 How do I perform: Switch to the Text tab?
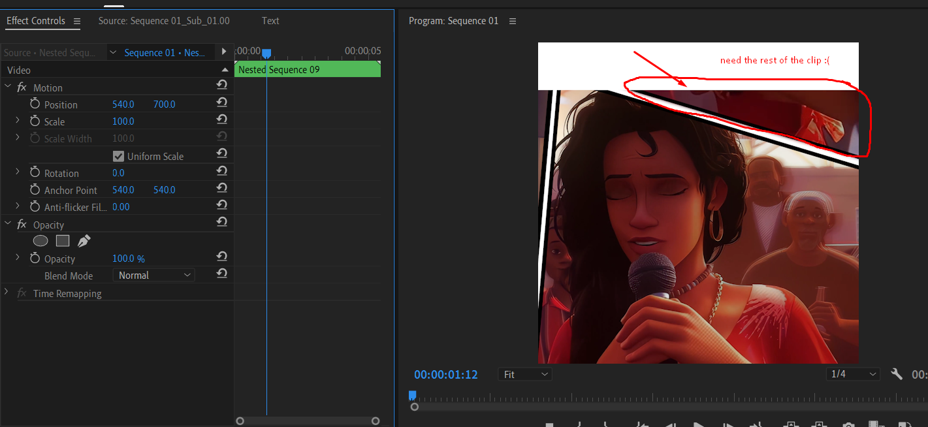[270, 20]
